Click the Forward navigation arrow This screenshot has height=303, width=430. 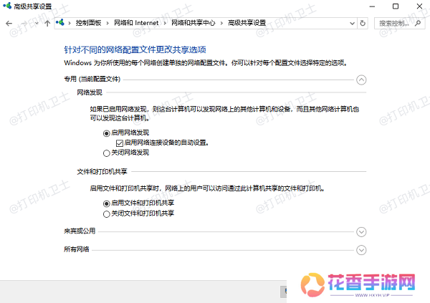click(23, 23)
